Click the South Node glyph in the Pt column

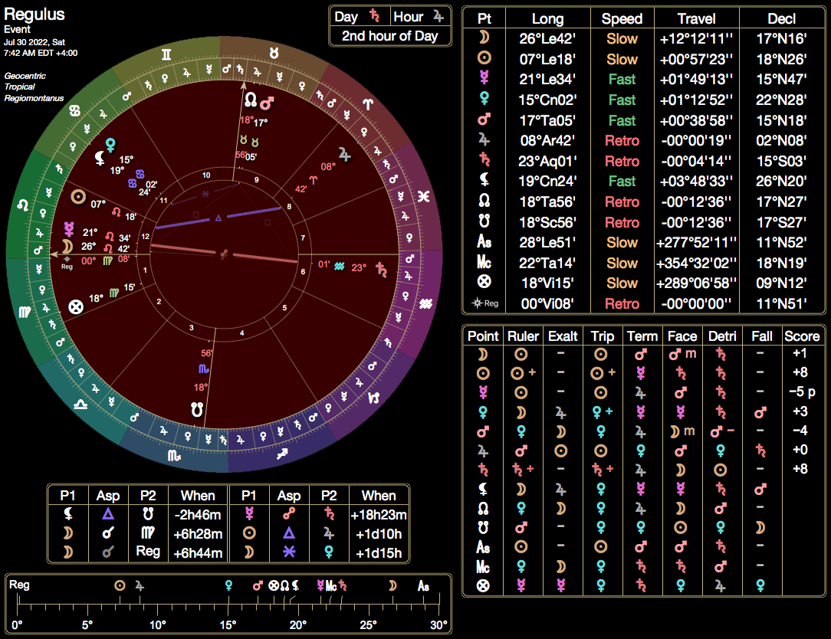484,222
